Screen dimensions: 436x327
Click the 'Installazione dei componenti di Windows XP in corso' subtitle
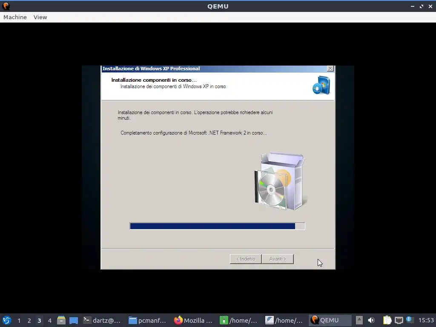(173, 86)
